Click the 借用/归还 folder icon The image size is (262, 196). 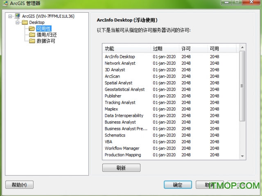coord(32,34)
